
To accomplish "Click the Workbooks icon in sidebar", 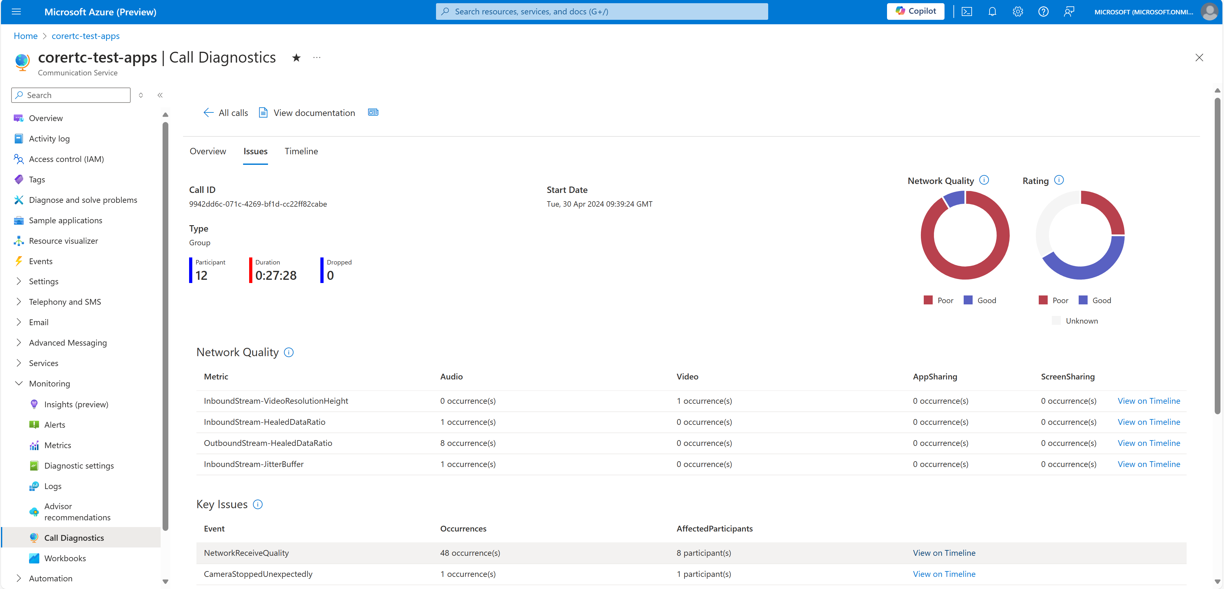I will click(x=34, y=557).
